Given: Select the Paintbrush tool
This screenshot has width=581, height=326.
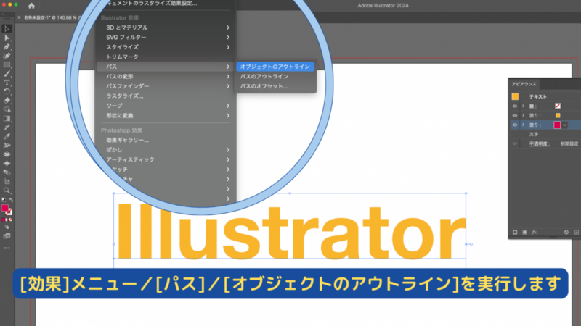Looking at the screenshot, I should (7, 74).
